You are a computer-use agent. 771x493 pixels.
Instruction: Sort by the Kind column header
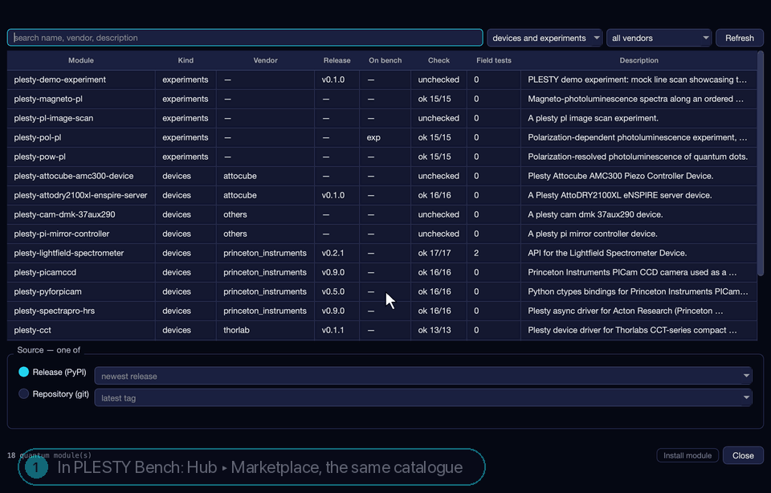tap(186, 60)
